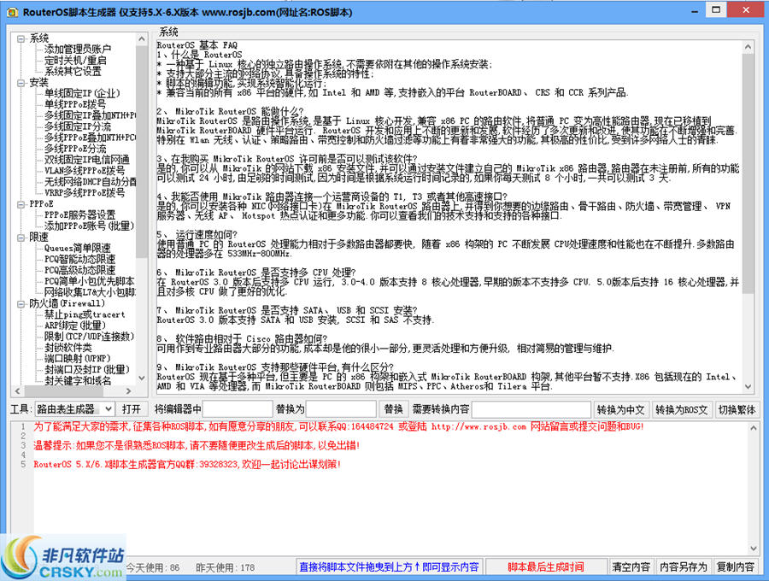Click 切换繁体 button
This screenshot has width=769, height=581.
737,409
